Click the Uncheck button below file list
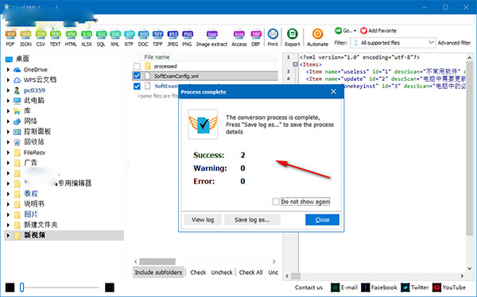The image size is (477, 297). click(x=222, y=272)
